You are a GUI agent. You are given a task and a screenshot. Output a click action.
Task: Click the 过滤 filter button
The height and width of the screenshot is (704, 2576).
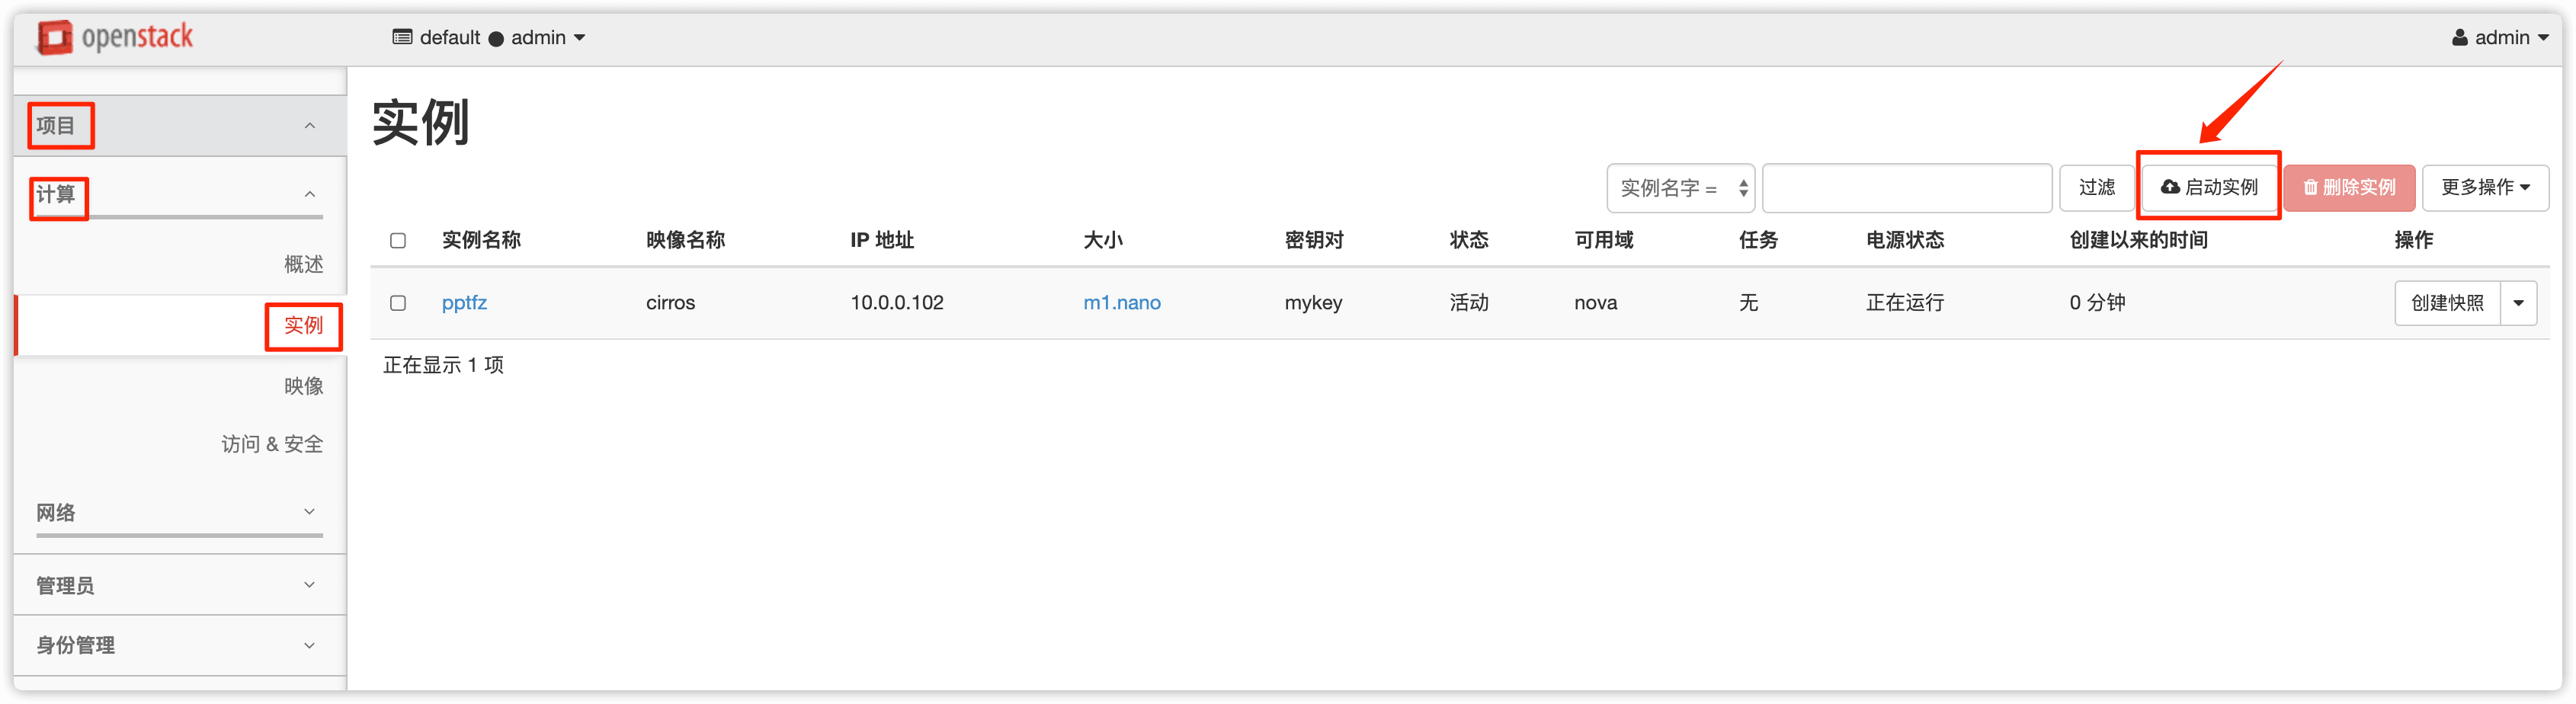coord(2097,188)
